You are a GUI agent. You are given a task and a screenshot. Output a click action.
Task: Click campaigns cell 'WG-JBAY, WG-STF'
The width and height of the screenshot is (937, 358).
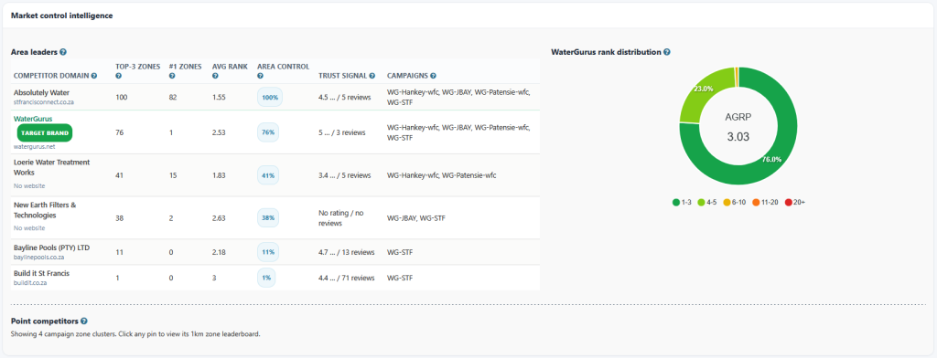(x=416, y=217)
